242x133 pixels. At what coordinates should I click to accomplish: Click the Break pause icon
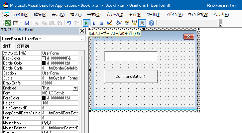point(94,23)
